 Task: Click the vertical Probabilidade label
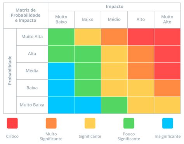coord(10,70)
